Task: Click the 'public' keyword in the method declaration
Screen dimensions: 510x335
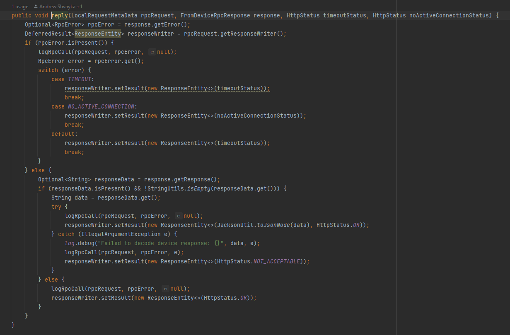Action: (22, 15)
